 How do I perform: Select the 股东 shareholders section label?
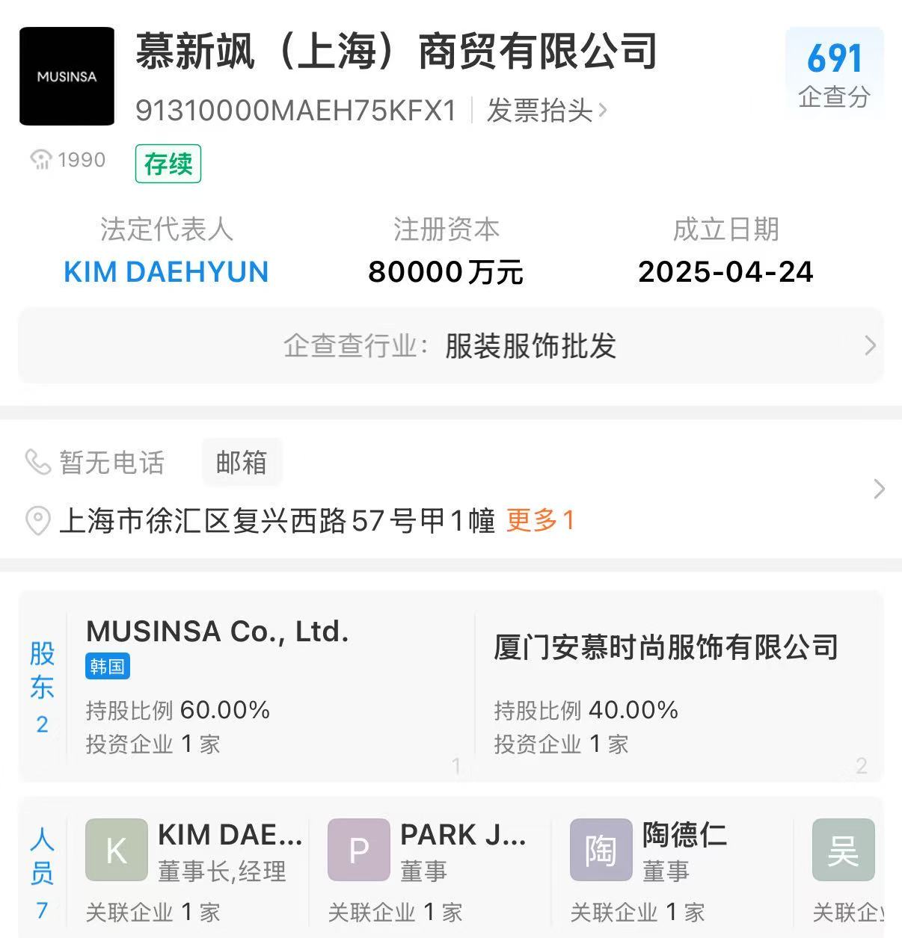click(43, 686)
